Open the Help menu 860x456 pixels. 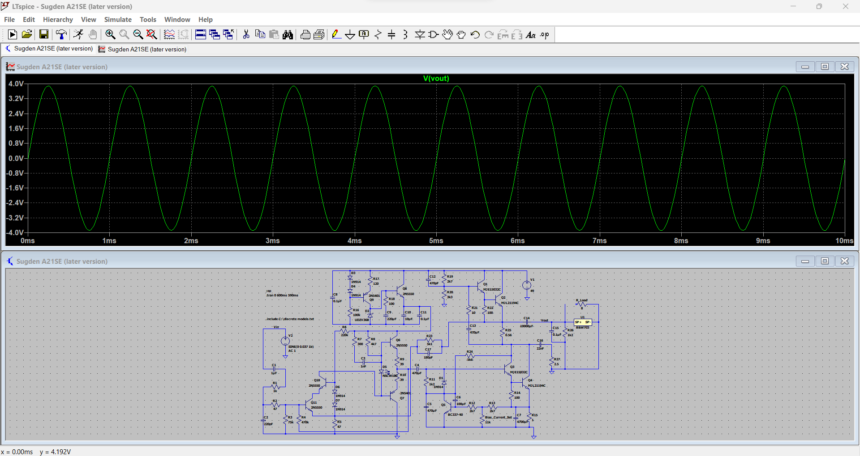(x=206, y=20)
